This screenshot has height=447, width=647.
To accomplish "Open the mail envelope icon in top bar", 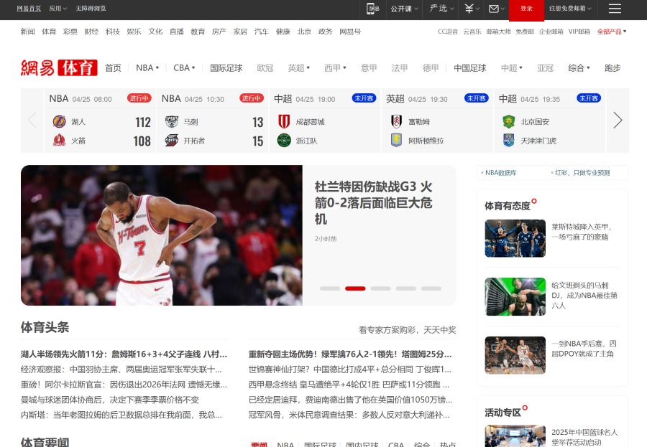I will (x=494, y=9).
